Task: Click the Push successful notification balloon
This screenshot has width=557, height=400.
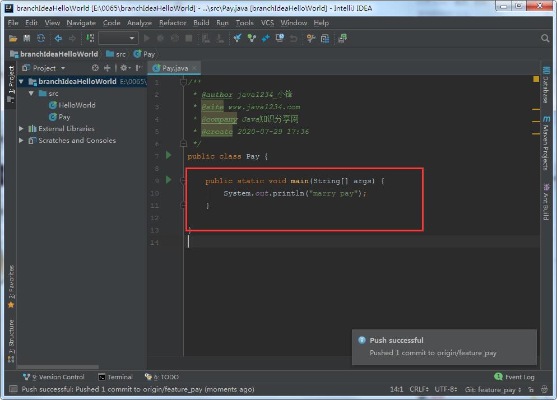Action: pyautogui.click(x=444, y=347)
